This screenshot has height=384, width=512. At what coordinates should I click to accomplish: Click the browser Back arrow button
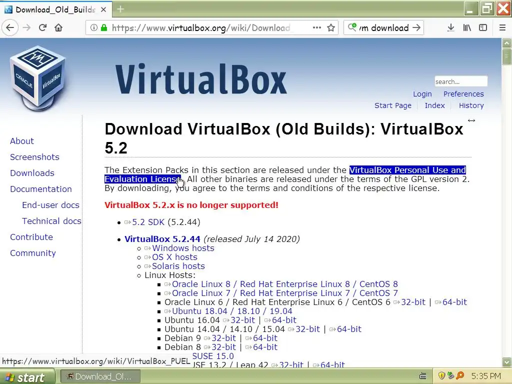(10, 28)
